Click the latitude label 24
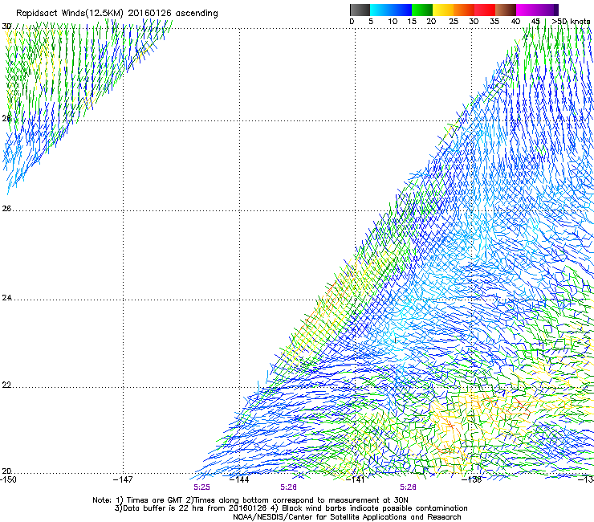This screenshot has height=522, width=594. 6,298
